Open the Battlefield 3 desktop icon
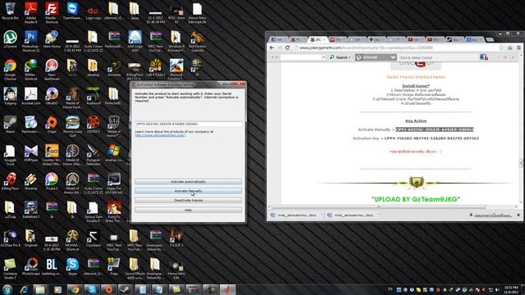Viewport: 525px width, 295px height. pos(31,210)
